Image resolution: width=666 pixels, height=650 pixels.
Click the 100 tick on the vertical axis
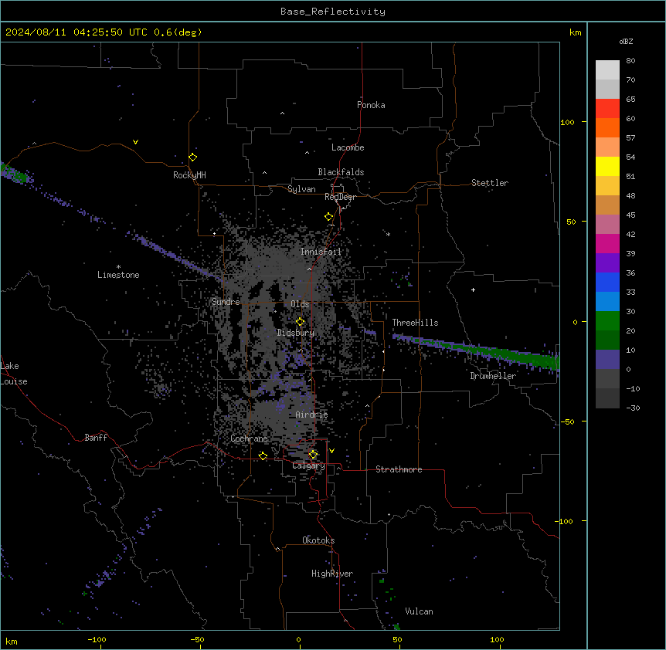click(567, 122)
